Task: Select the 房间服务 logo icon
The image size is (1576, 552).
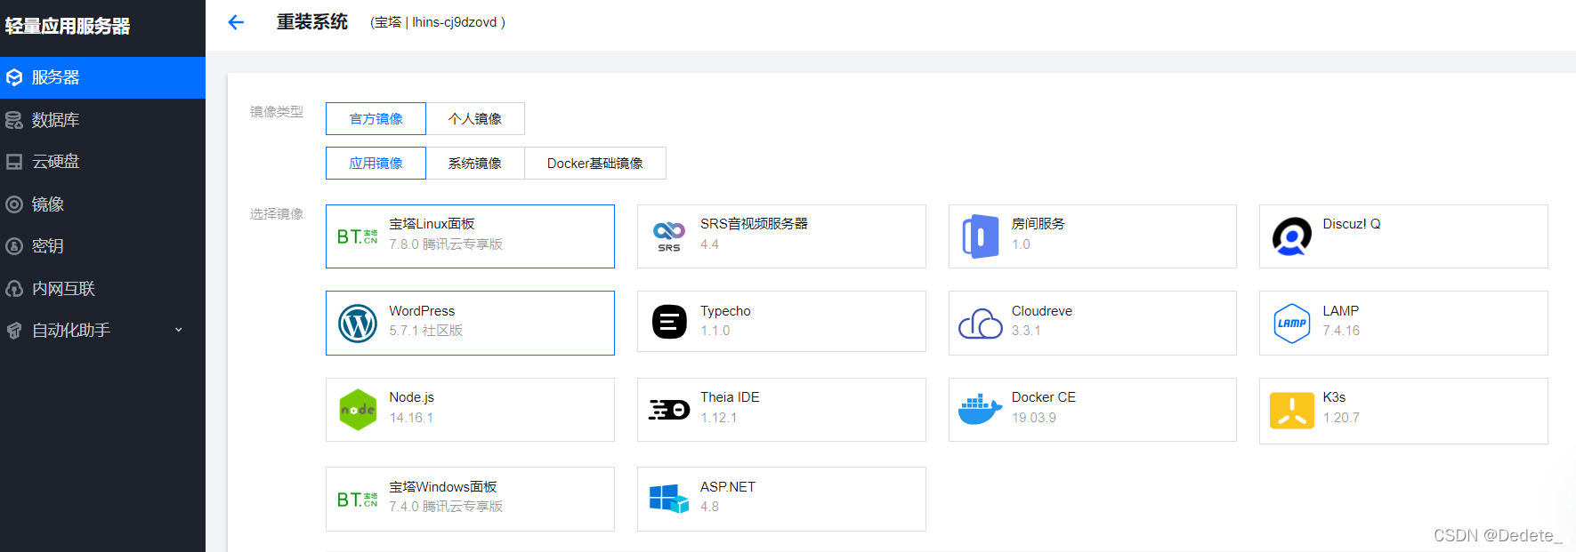Action: coord(981,236)
